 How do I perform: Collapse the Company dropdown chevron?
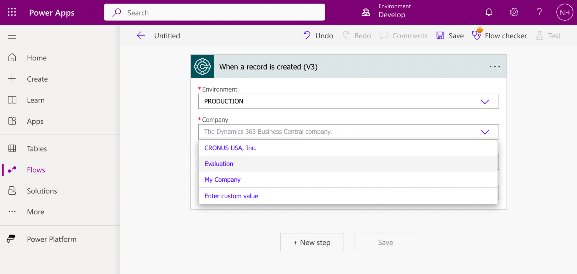[x=485, y=132]
